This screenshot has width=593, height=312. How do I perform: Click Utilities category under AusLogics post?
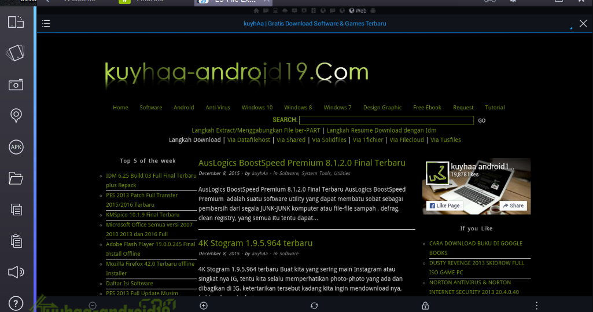342,173
